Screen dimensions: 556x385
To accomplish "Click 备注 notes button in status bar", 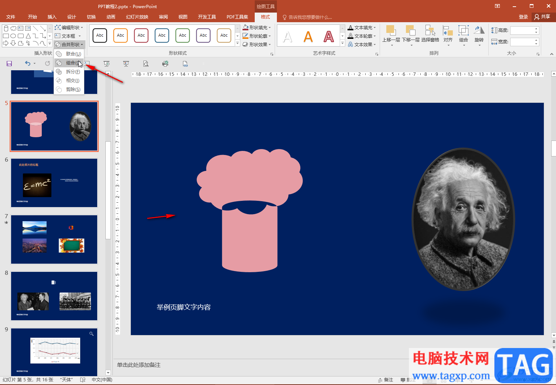I will 386,380.
